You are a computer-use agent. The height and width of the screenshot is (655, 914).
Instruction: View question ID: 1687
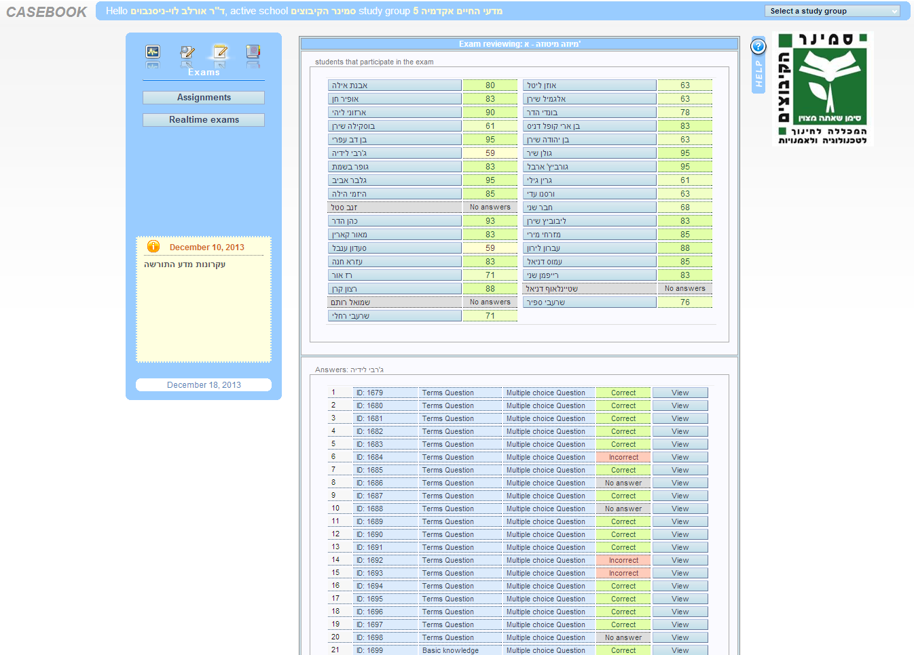click(x=680, y=496)
